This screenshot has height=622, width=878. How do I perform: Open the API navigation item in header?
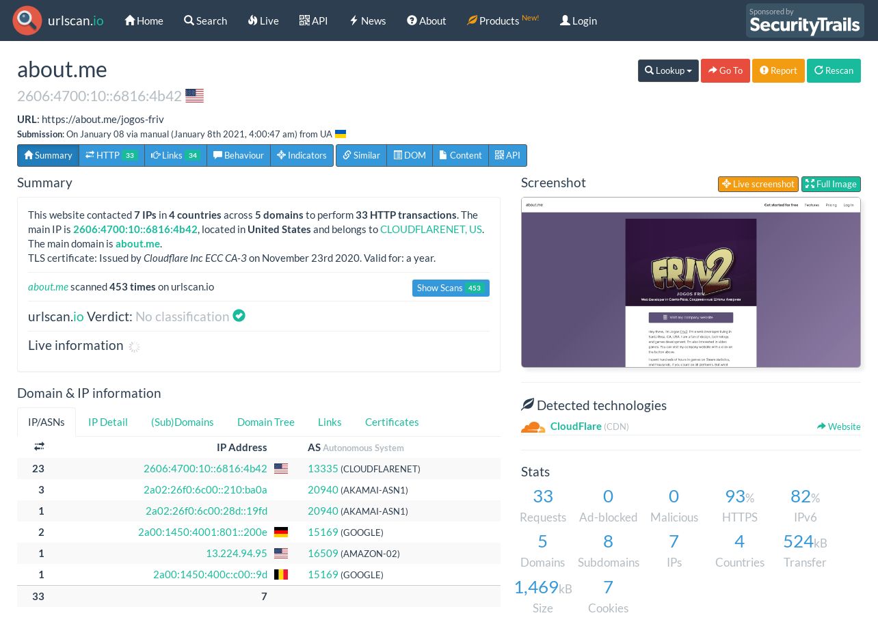[313, 21]
